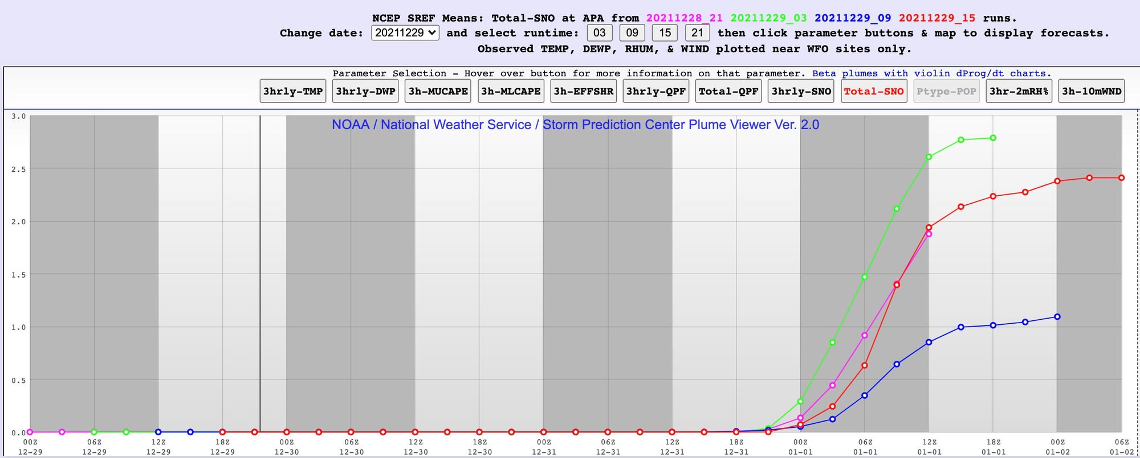
Task: Click the 1.0 y-axis label
Action: coord(18,327)
